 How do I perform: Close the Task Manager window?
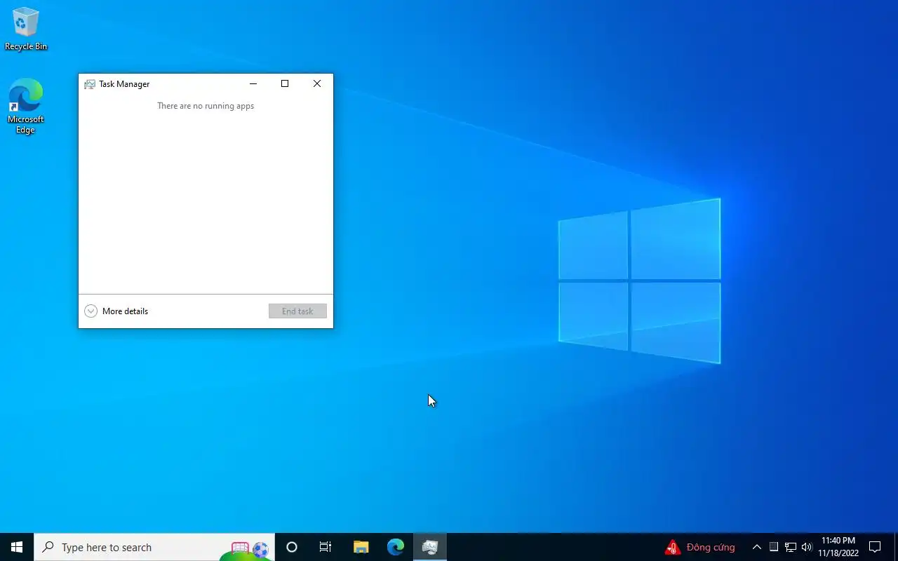(317, 83)
